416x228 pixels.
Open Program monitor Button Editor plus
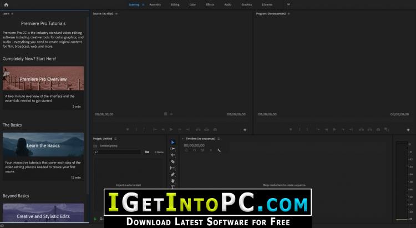click(x=408, y=130)
